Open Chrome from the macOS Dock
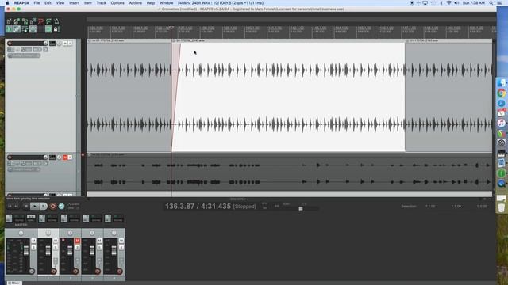 (x=501, y=93)
